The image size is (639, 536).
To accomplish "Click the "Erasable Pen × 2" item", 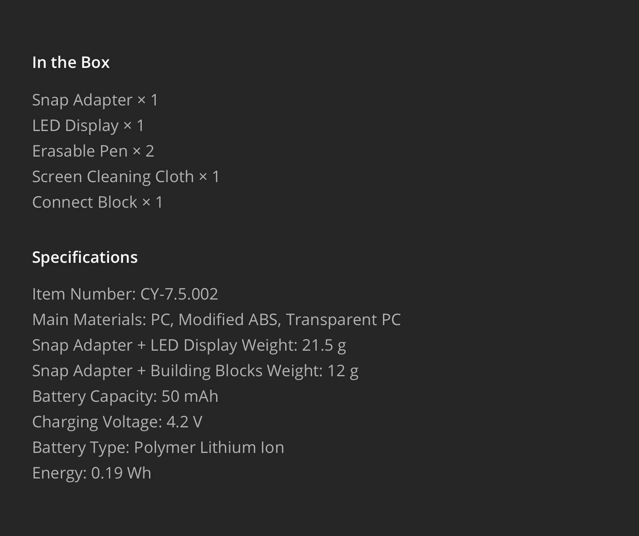I will [93, 151].
